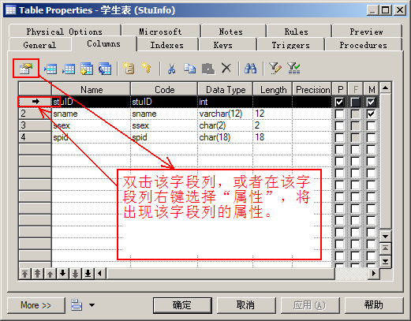Select row header number 2
411x321 pixels.
(x=35, y=114)
